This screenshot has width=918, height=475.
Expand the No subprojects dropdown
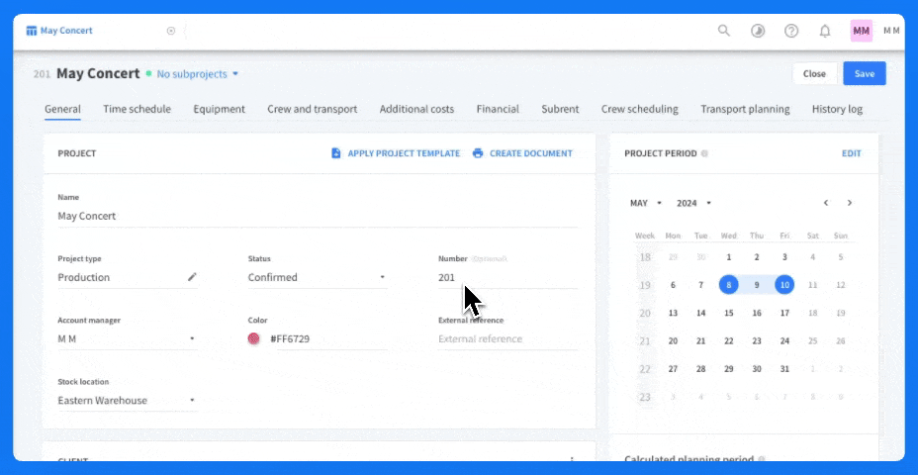pos(198,74)
